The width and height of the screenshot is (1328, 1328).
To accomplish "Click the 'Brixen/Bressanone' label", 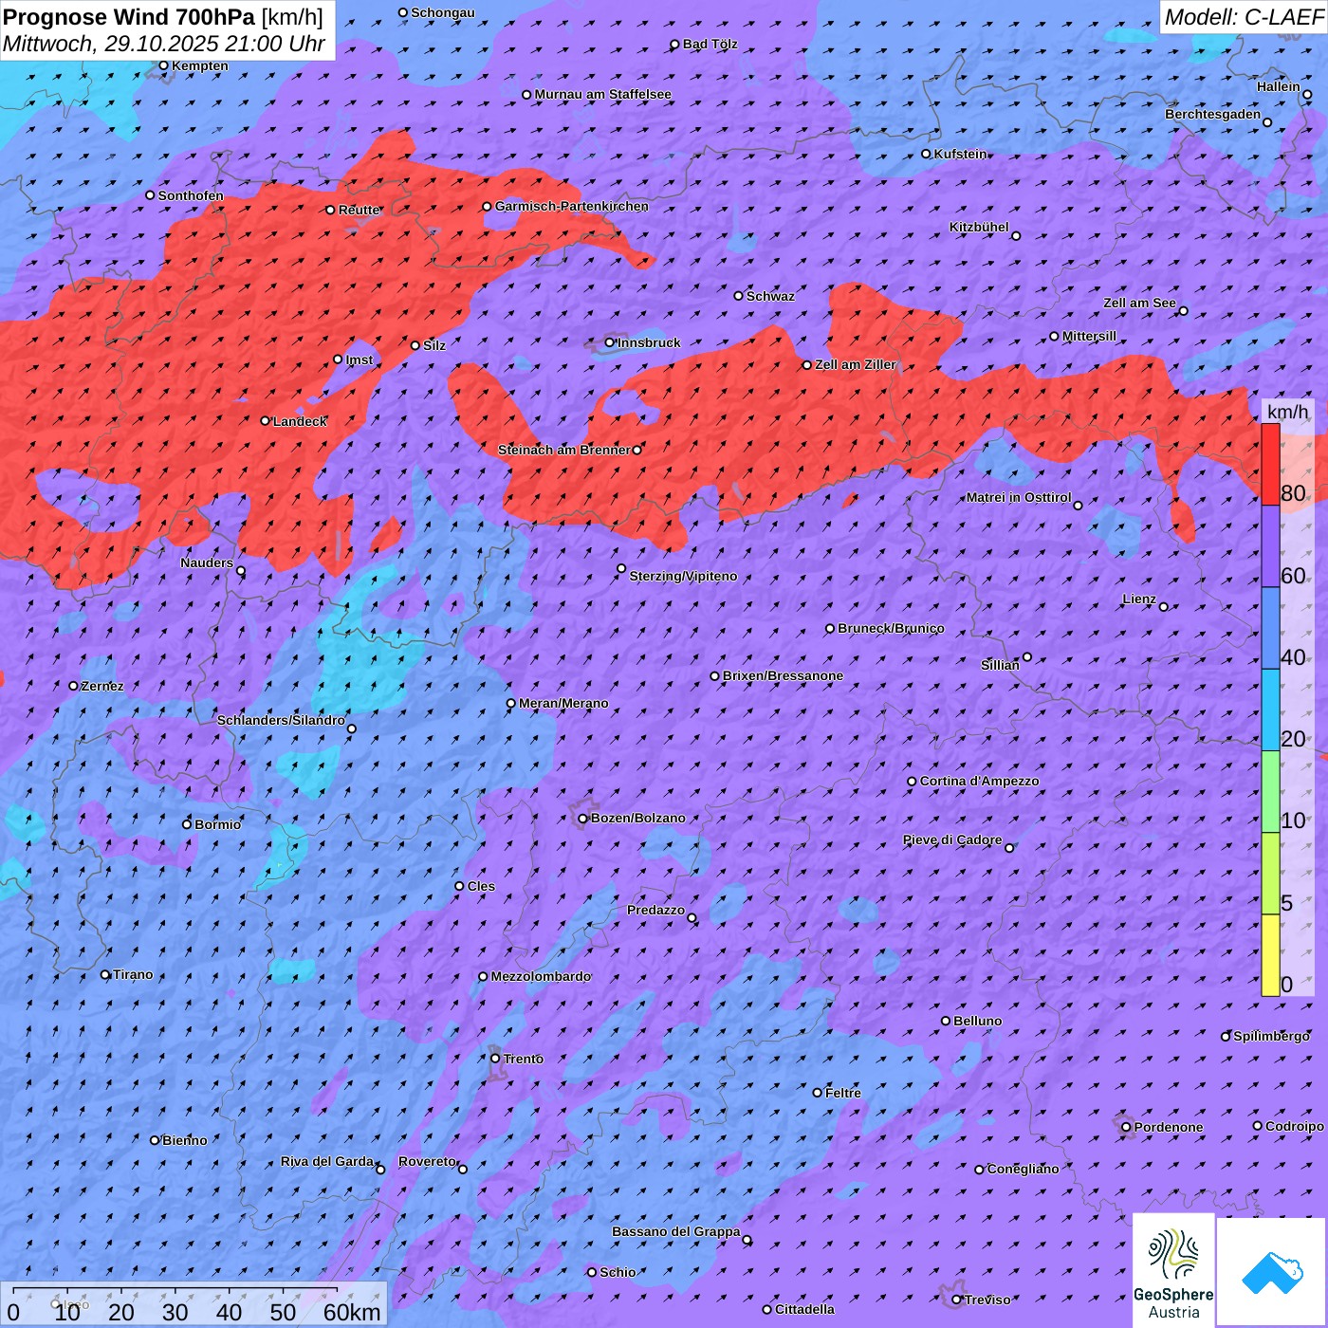I will (783, 675).
